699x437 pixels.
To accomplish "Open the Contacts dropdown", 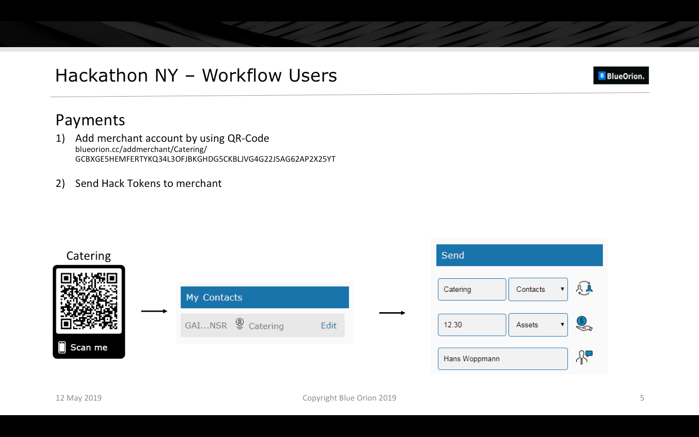I will [x=538, y=289].
